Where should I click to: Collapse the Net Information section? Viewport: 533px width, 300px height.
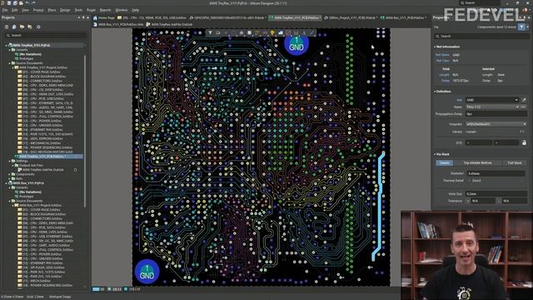(x=435, y=47)
